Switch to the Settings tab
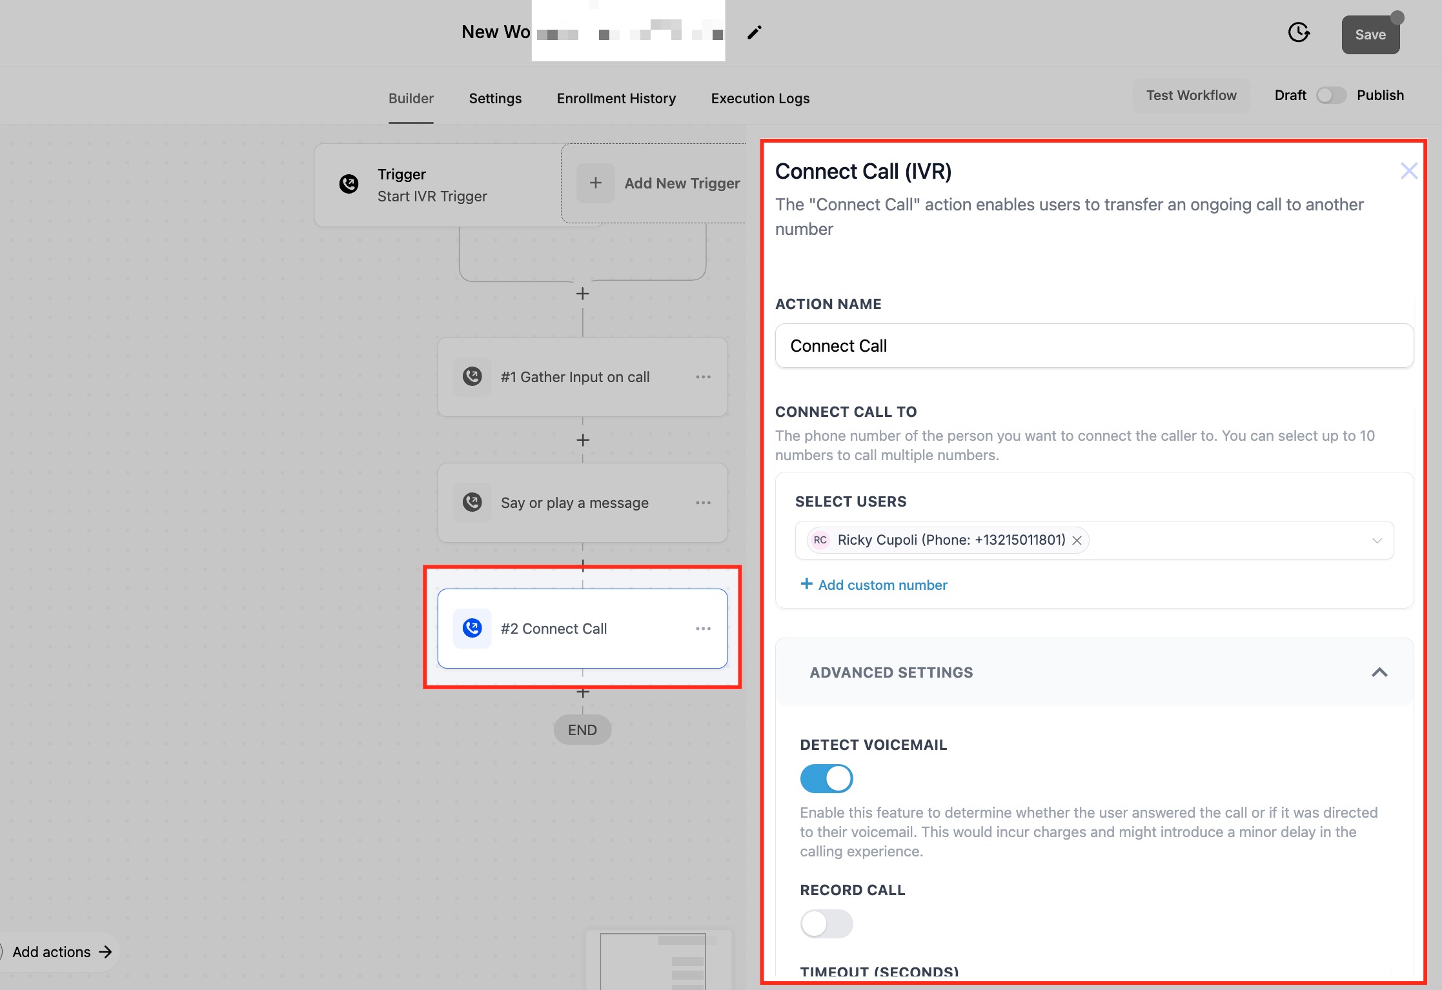 point(495,98)
